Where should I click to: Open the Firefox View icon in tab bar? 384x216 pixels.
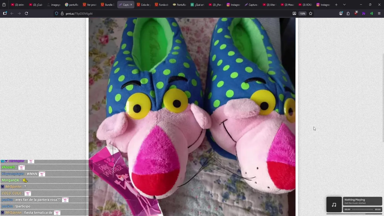[x=4, y=5]
